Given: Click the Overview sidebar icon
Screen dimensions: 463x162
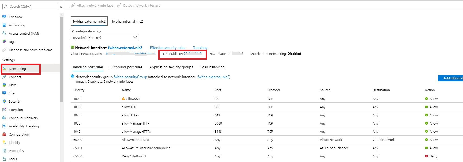Looking at the screenshot, I should coord(4,17).
